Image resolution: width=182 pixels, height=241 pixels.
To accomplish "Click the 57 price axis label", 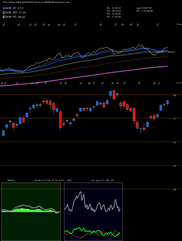I will tap(174, 119).
